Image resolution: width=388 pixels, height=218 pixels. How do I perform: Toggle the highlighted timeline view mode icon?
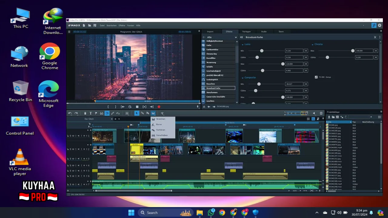pos(313,119)
